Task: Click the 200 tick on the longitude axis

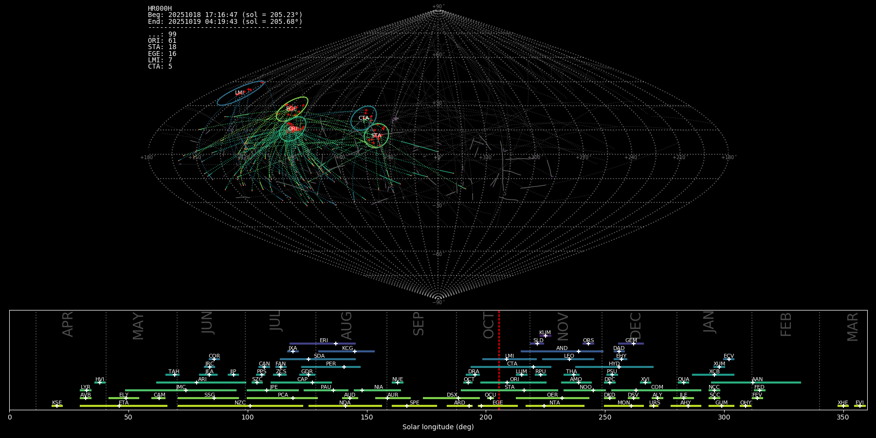Action: point(486,417)
